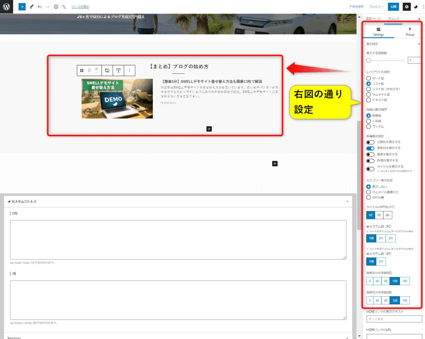
Task: Click the ページを表示 link
Action: tap(80, 7)
